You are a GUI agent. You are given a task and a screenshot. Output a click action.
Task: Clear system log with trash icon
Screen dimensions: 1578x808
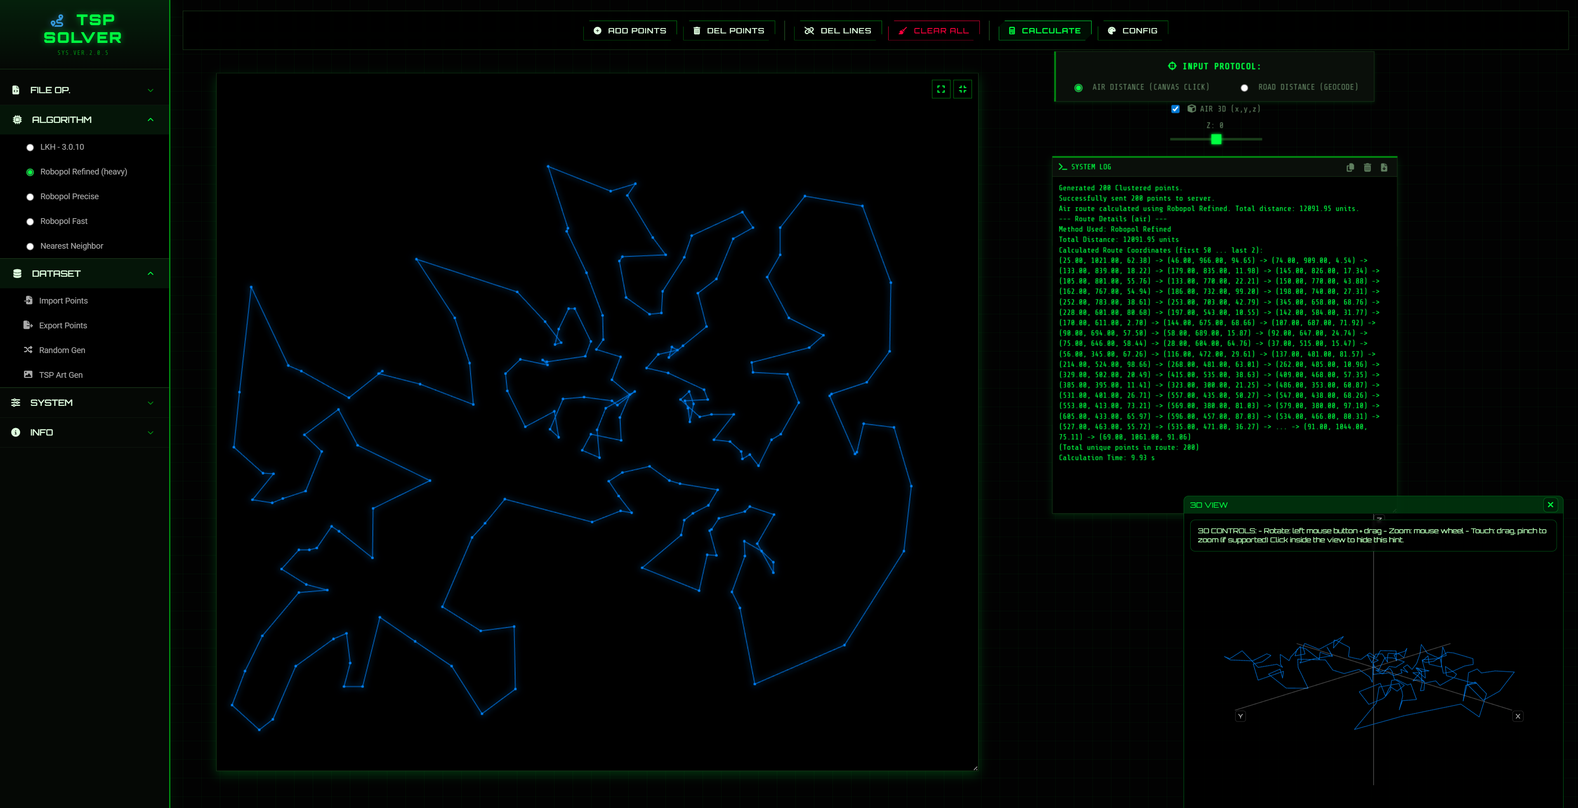[1367, 167]
